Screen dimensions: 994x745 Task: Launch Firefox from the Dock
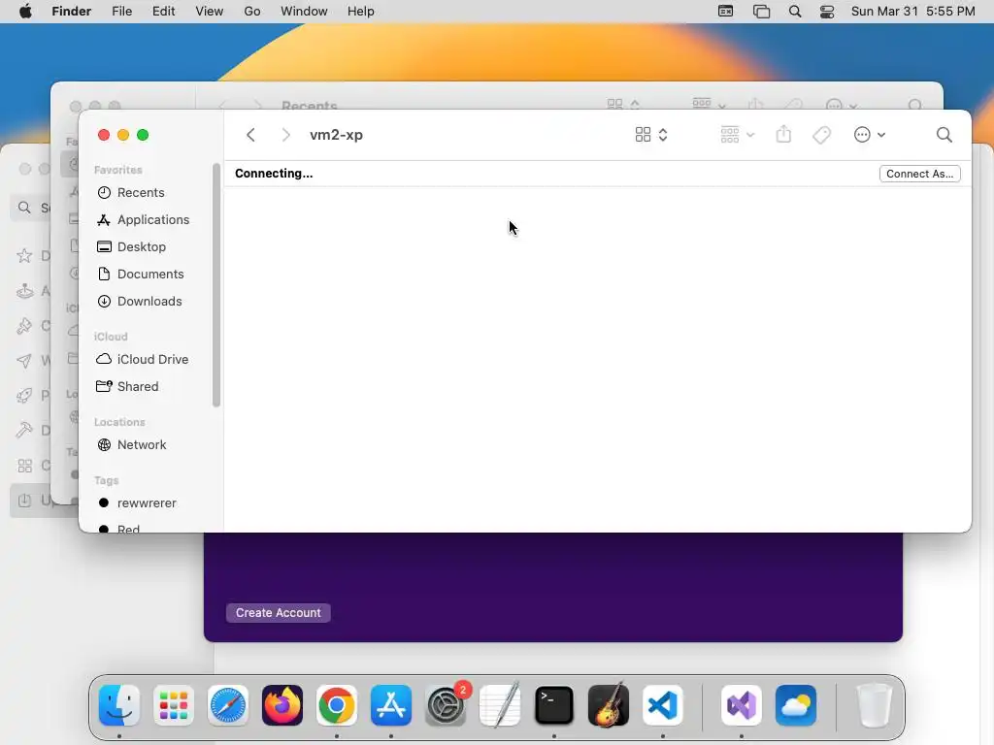pos(282,705)
